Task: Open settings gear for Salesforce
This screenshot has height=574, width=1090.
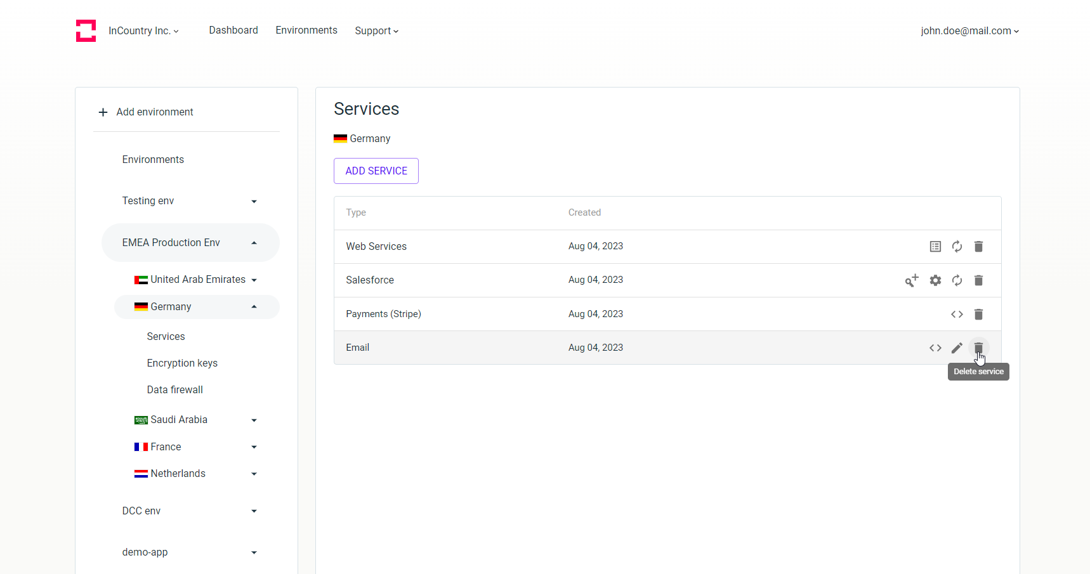Action: pyautogui.click(x=935, y=280)
